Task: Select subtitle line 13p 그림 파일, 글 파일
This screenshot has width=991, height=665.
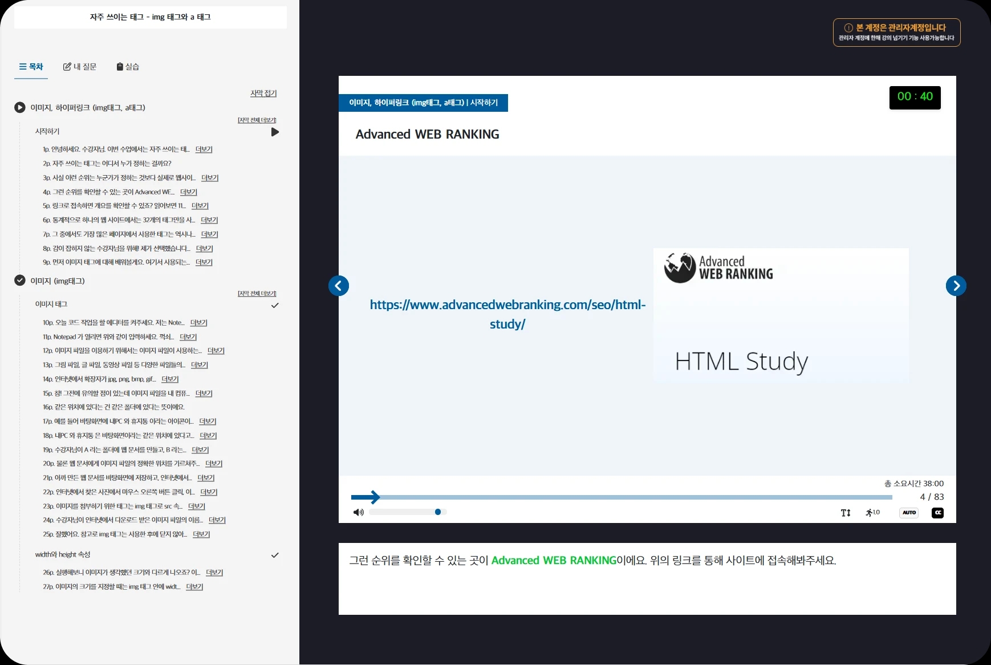Action: (114, 365)
